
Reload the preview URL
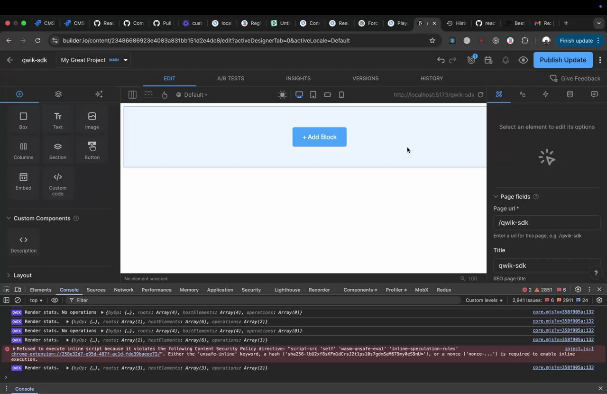click(x=480, y=95)
